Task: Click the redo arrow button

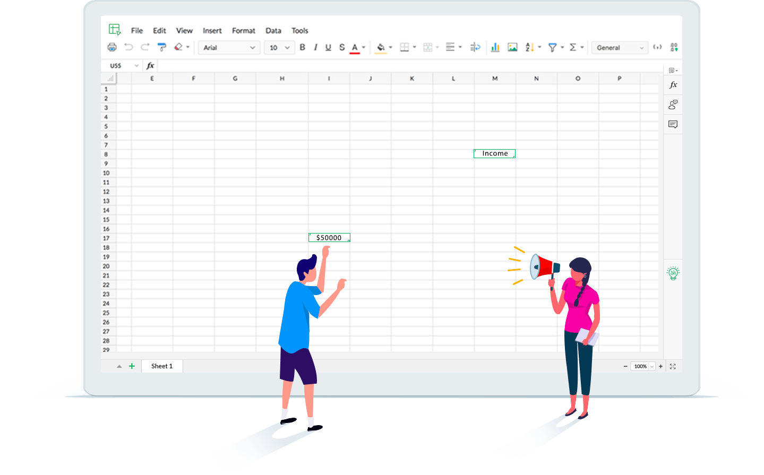Action: point(144,47)
